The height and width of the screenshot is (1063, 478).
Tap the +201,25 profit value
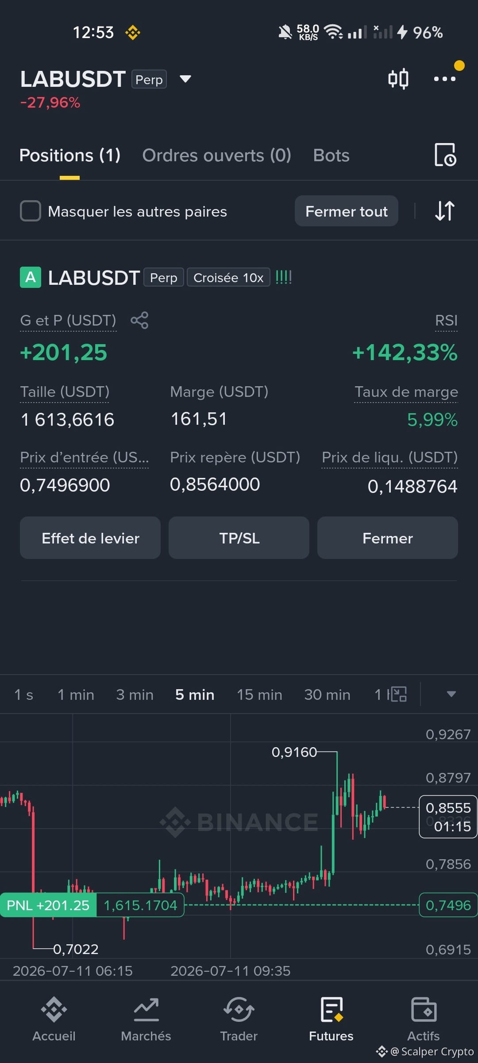tap(64, 353)
